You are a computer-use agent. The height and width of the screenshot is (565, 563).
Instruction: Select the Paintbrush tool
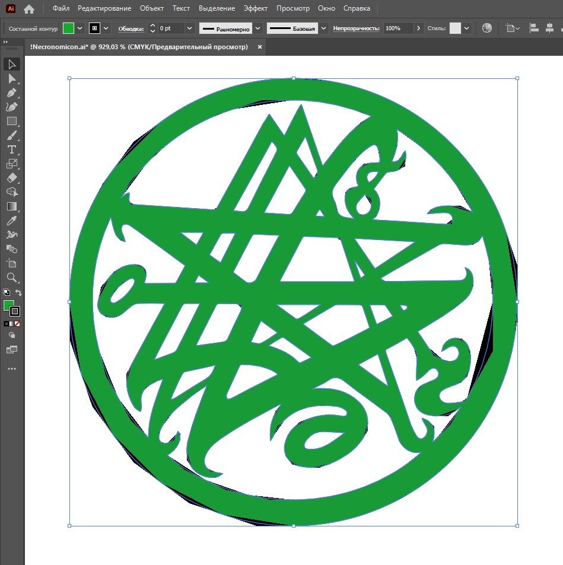click(x=11, y=136)
